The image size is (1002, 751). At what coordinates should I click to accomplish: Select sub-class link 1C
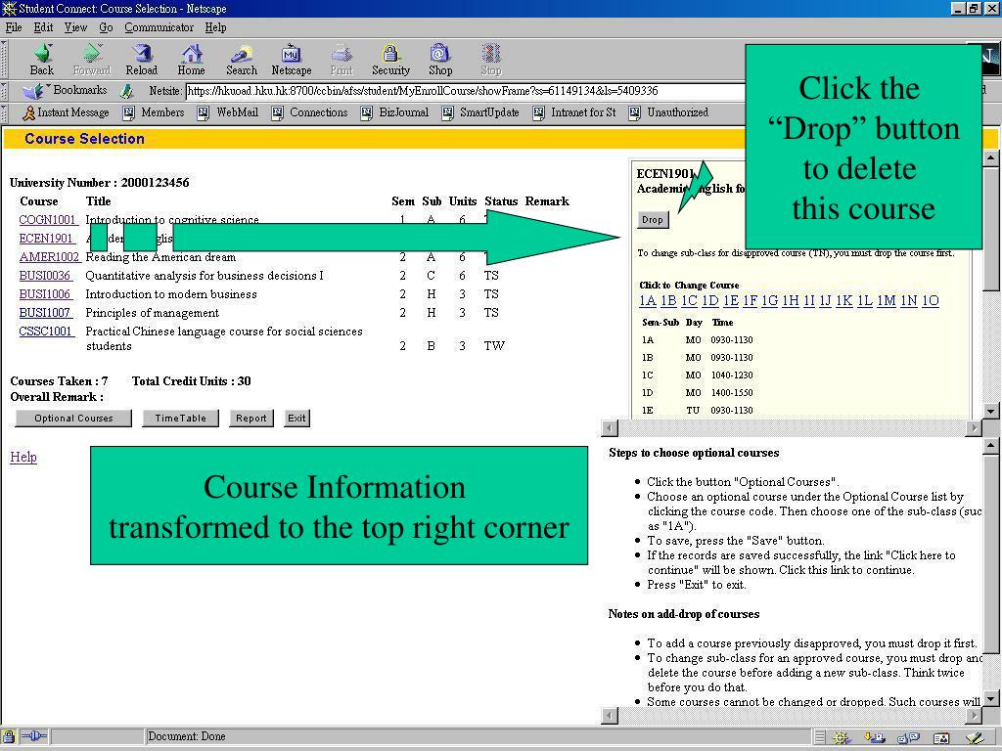[689, 300]
